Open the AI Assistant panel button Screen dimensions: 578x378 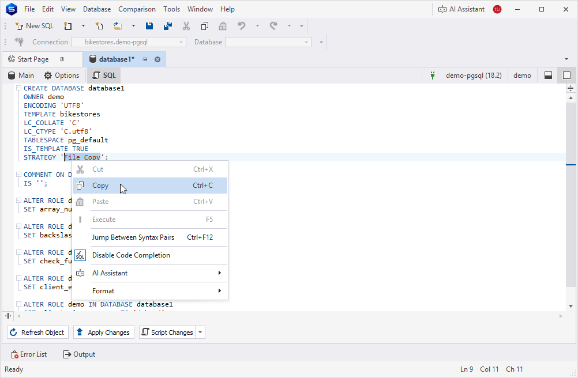coord(461,9)
